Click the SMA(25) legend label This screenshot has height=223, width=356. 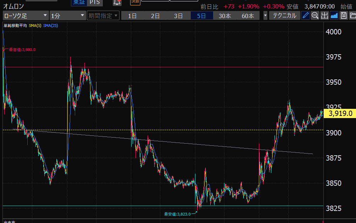coord(50,26)
